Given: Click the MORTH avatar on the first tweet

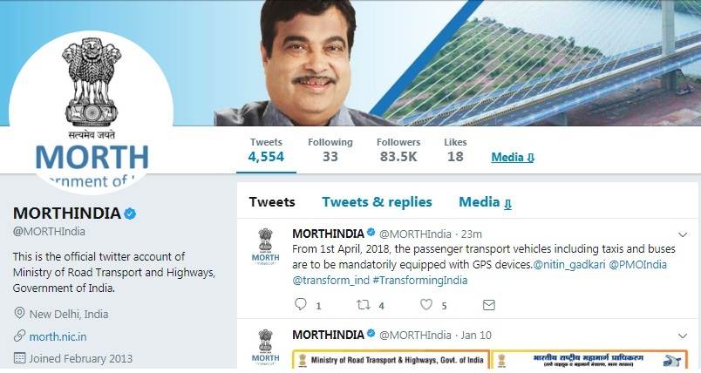Looking at the screenshot, I should coord(266,246).
